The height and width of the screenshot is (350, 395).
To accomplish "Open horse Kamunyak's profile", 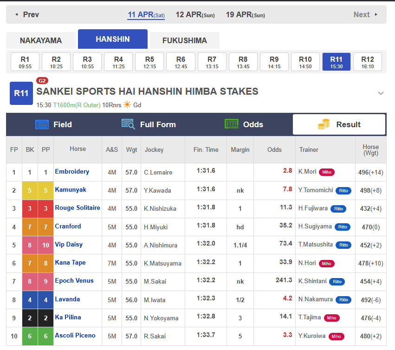I will pyautogui.click(x=71, y=190).
